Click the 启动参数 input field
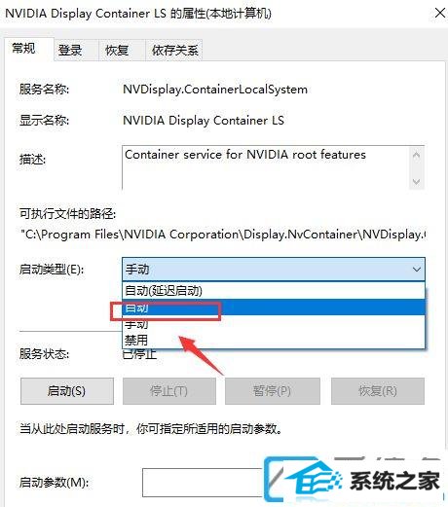Screen dimensions: 448x507 (203, 483)
